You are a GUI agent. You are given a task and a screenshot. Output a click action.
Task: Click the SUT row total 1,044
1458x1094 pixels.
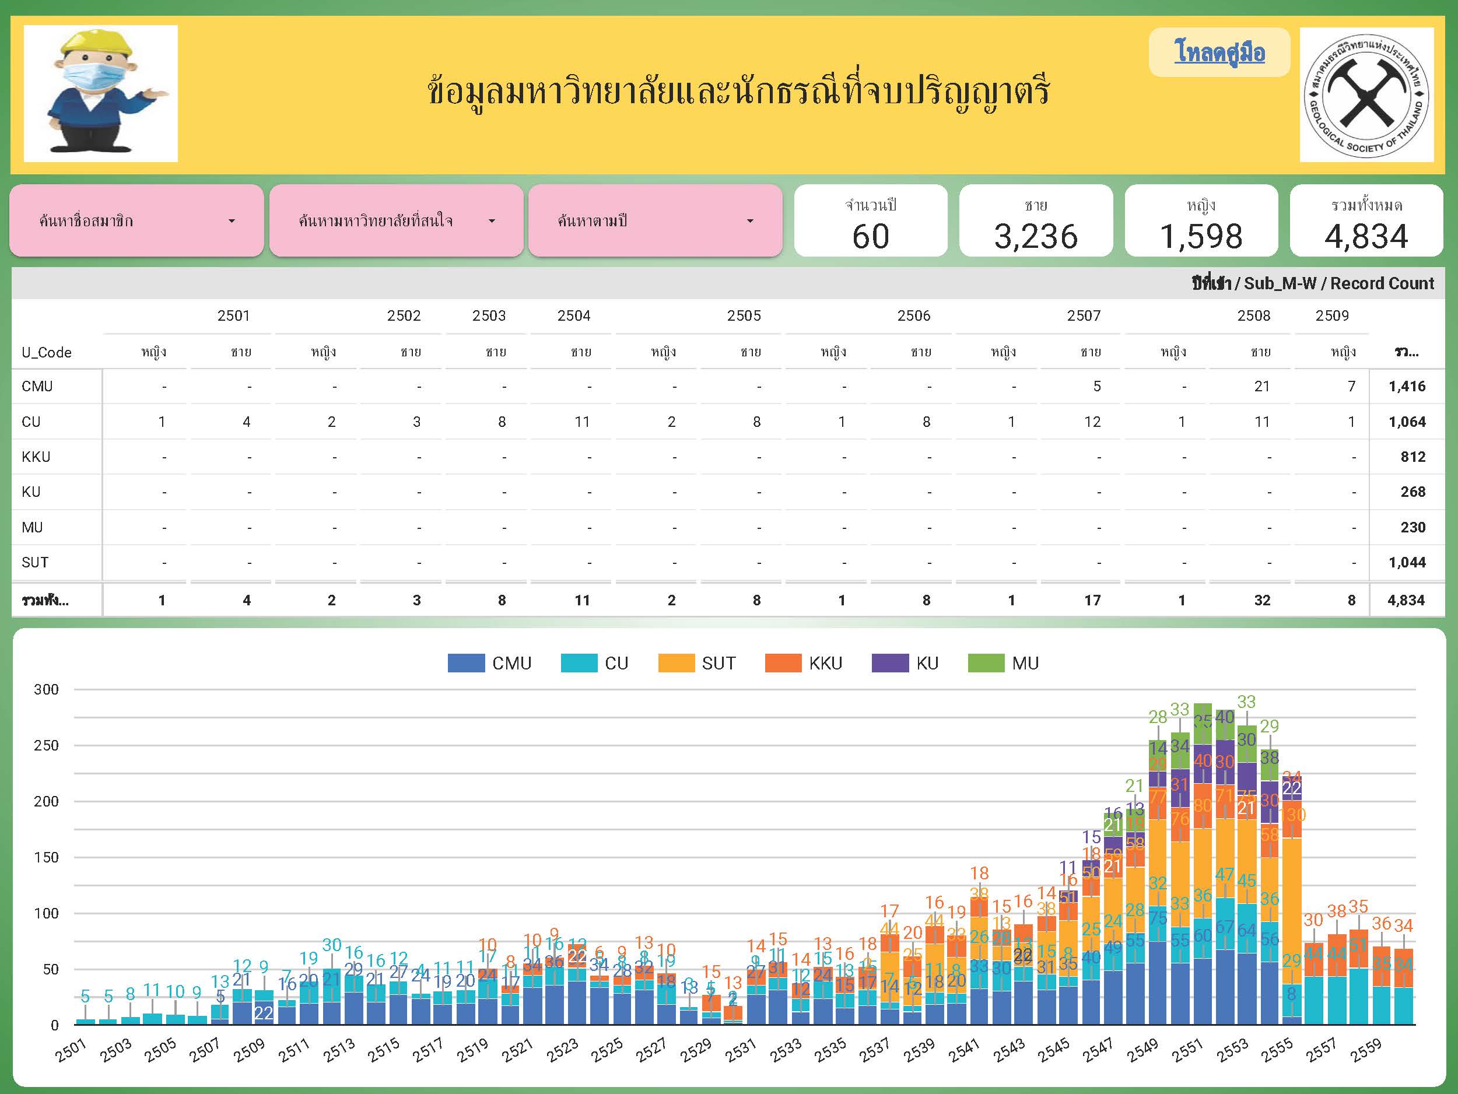(x=1407, y=562)
